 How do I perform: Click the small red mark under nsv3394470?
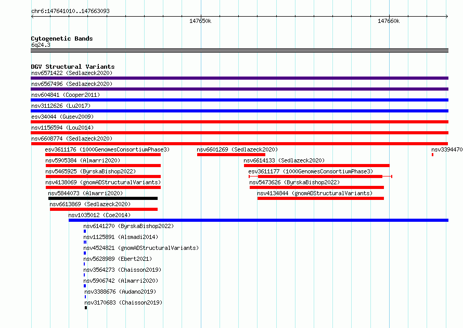click(433, 155)
